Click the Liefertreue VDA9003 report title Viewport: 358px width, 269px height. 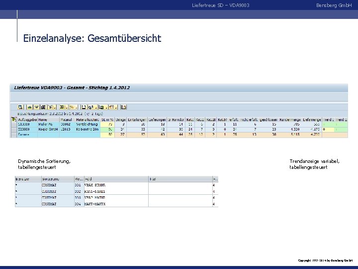[72, 88]
